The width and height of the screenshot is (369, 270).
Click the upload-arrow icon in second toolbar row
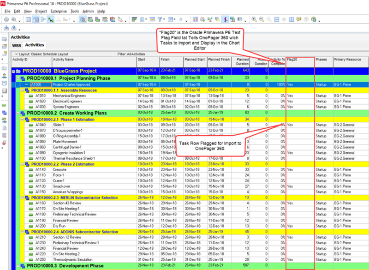(14, 28)
